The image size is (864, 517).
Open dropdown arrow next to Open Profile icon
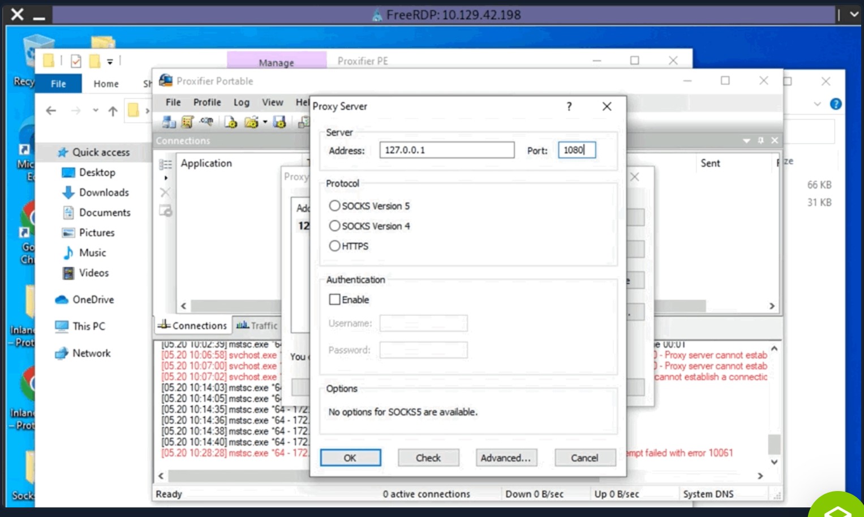265,122
